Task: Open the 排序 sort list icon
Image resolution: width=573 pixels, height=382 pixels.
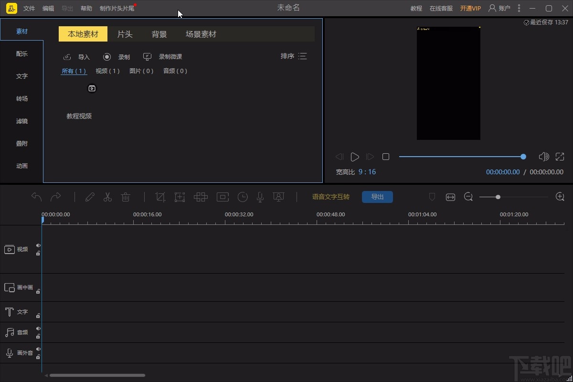Action: (302, 56)
